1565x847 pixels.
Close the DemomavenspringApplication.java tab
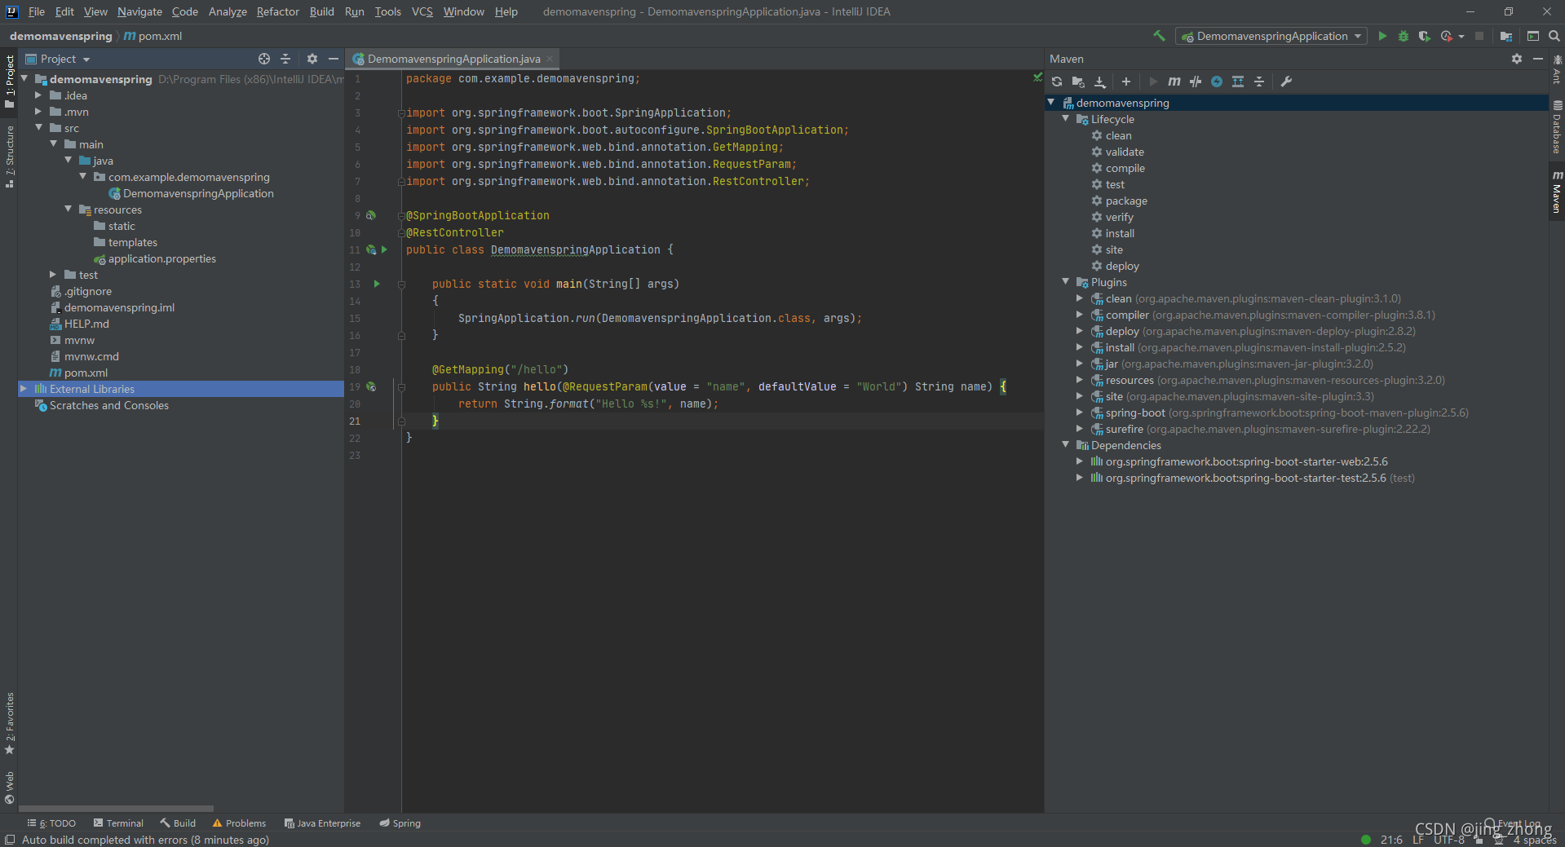click(x=550, y=59)
